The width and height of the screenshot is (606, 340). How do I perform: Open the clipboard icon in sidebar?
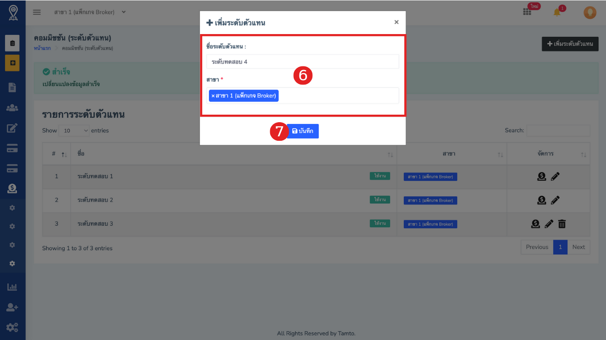click(12, 43)
